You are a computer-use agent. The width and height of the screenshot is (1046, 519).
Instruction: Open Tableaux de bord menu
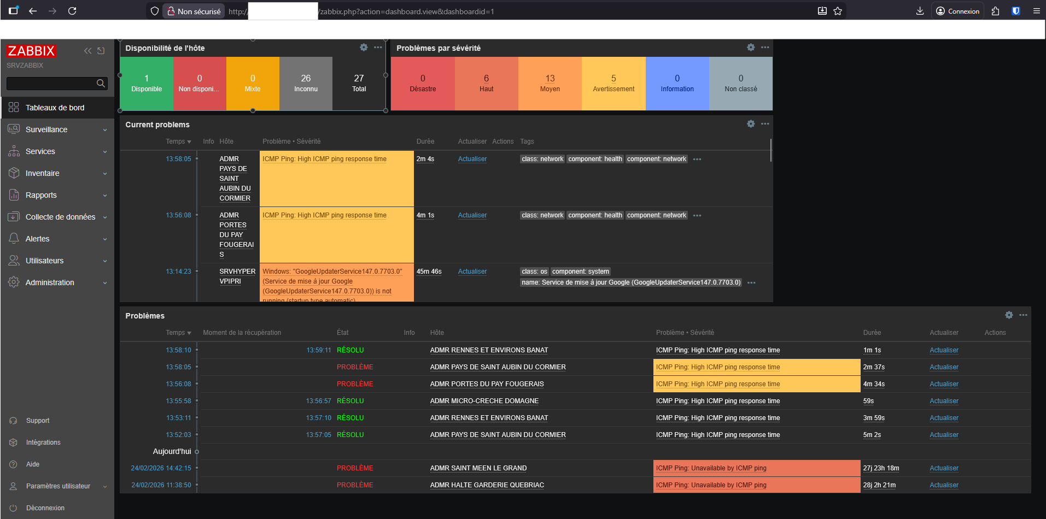tap(57, 108)
